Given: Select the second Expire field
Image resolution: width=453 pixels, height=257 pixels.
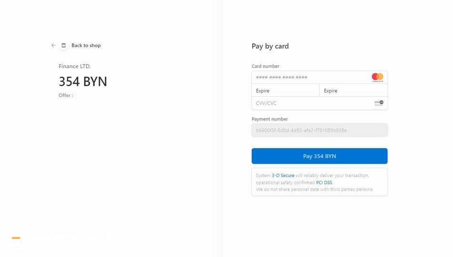Looking at the screenshot, I should tap(353, 90).
